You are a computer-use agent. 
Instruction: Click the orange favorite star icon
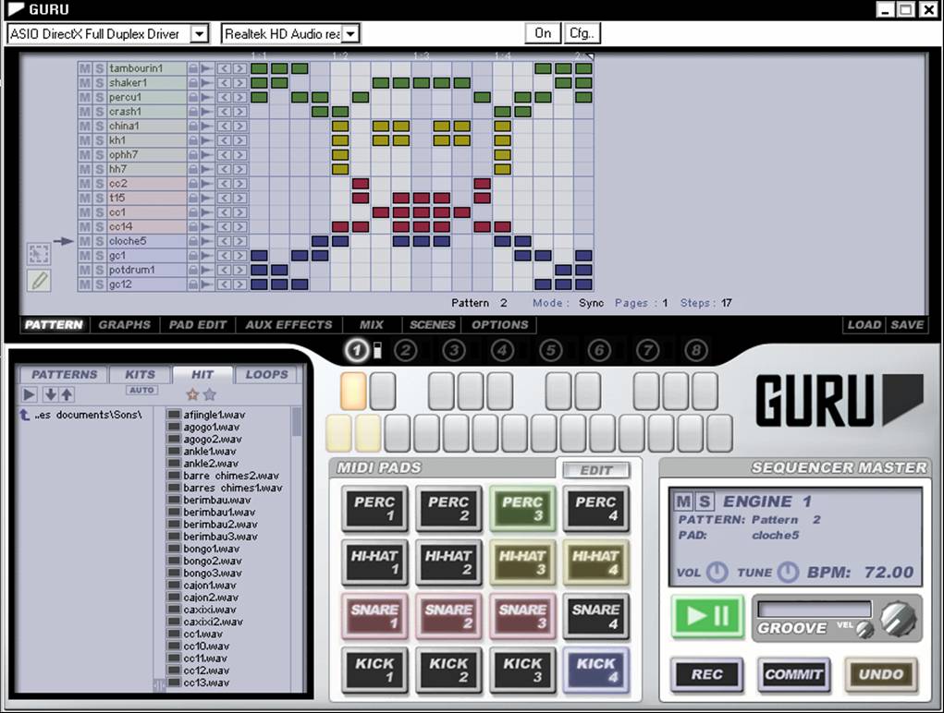click(x=192, y=394)
